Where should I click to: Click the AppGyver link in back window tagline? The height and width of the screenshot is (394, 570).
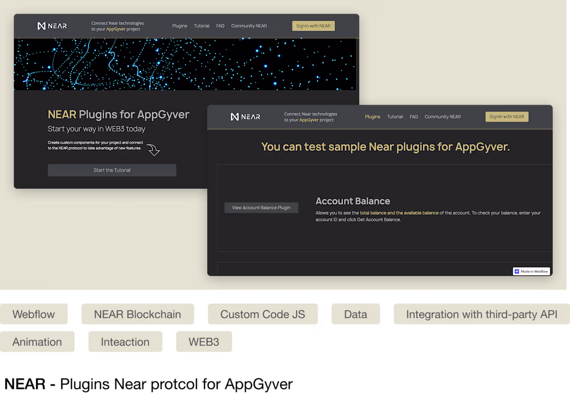116,29
